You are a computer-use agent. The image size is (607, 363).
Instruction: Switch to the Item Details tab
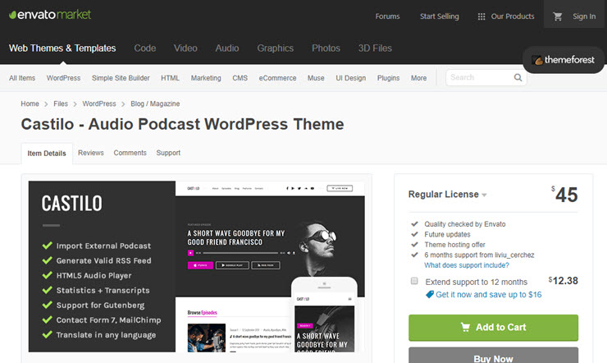[x=47, y=154]
